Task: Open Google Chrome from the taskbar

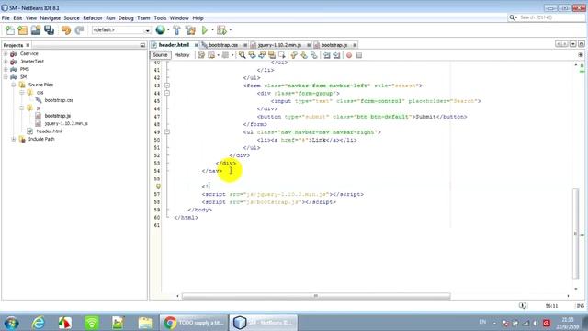Action: 194,323
